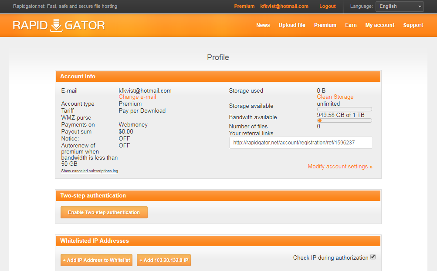
Task: Click the 'Rapidgator.net: Fast, safe and secure' tagline
Action: click(65, 6)
